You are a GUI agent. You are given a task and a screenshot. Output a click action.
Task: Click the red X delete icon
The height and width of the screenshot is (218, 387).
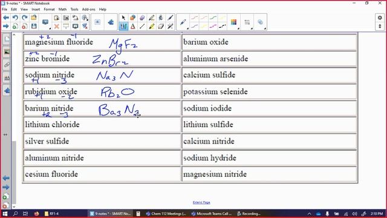pyautogui.click(x=56, y=26)
